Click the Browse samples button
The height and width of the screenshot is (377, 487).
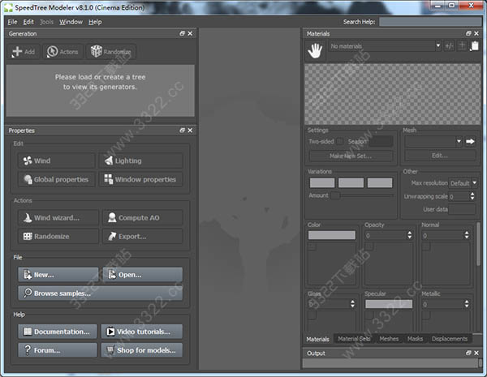coord(100,293)
